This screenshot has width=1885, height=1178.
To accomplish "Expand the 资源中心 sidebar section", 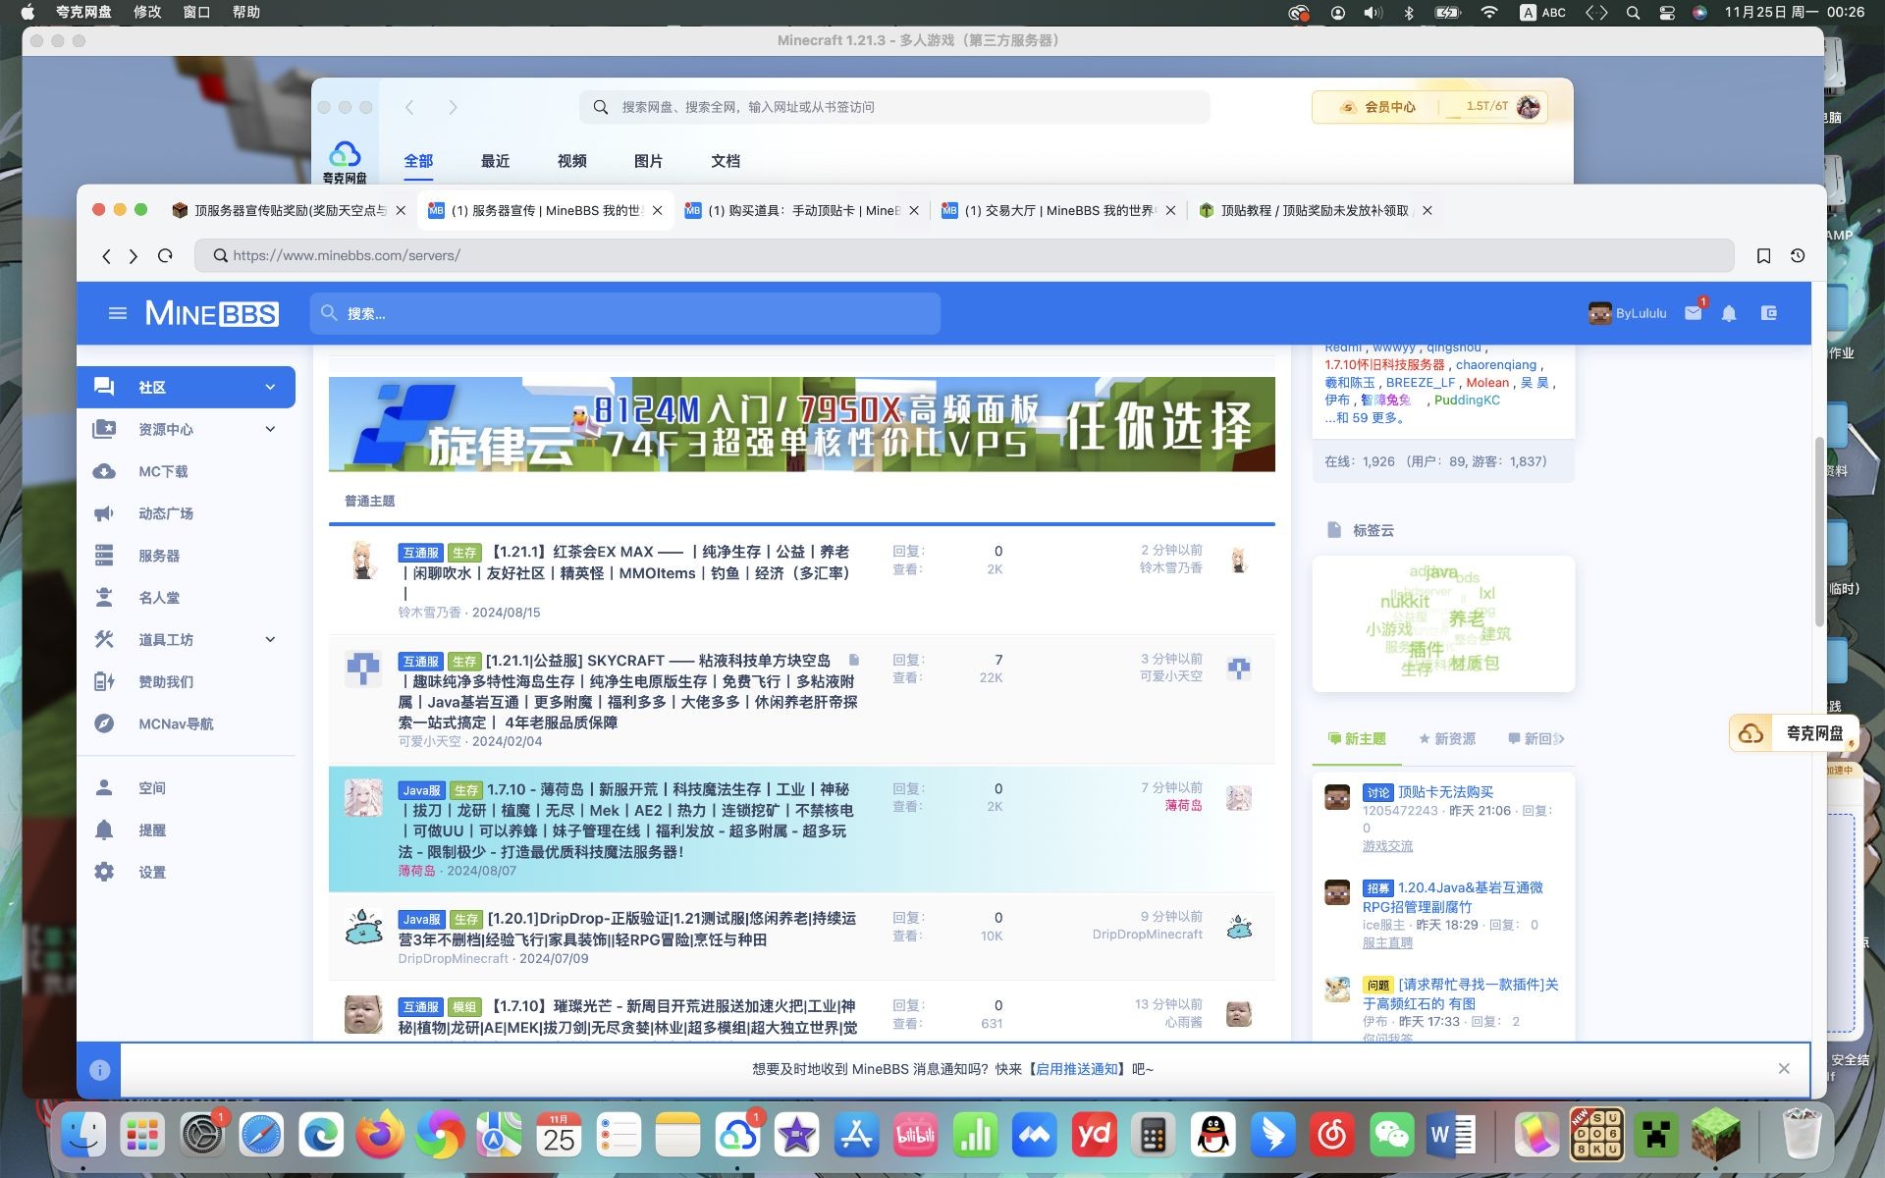I will (270, 429).
